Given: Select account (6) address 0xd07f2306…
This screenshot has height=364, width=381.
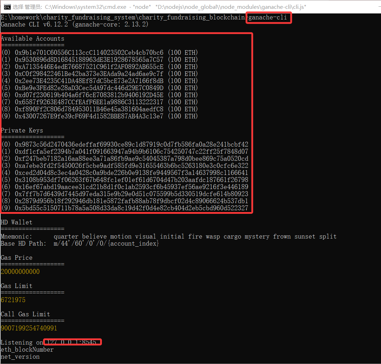Looking at the screenshot, I should 89,95.
